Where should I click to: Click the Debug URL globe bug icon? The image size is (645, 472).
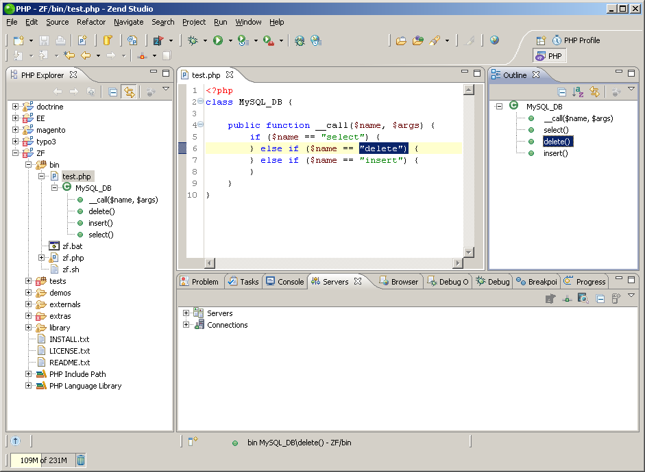[x=300, y=40]
